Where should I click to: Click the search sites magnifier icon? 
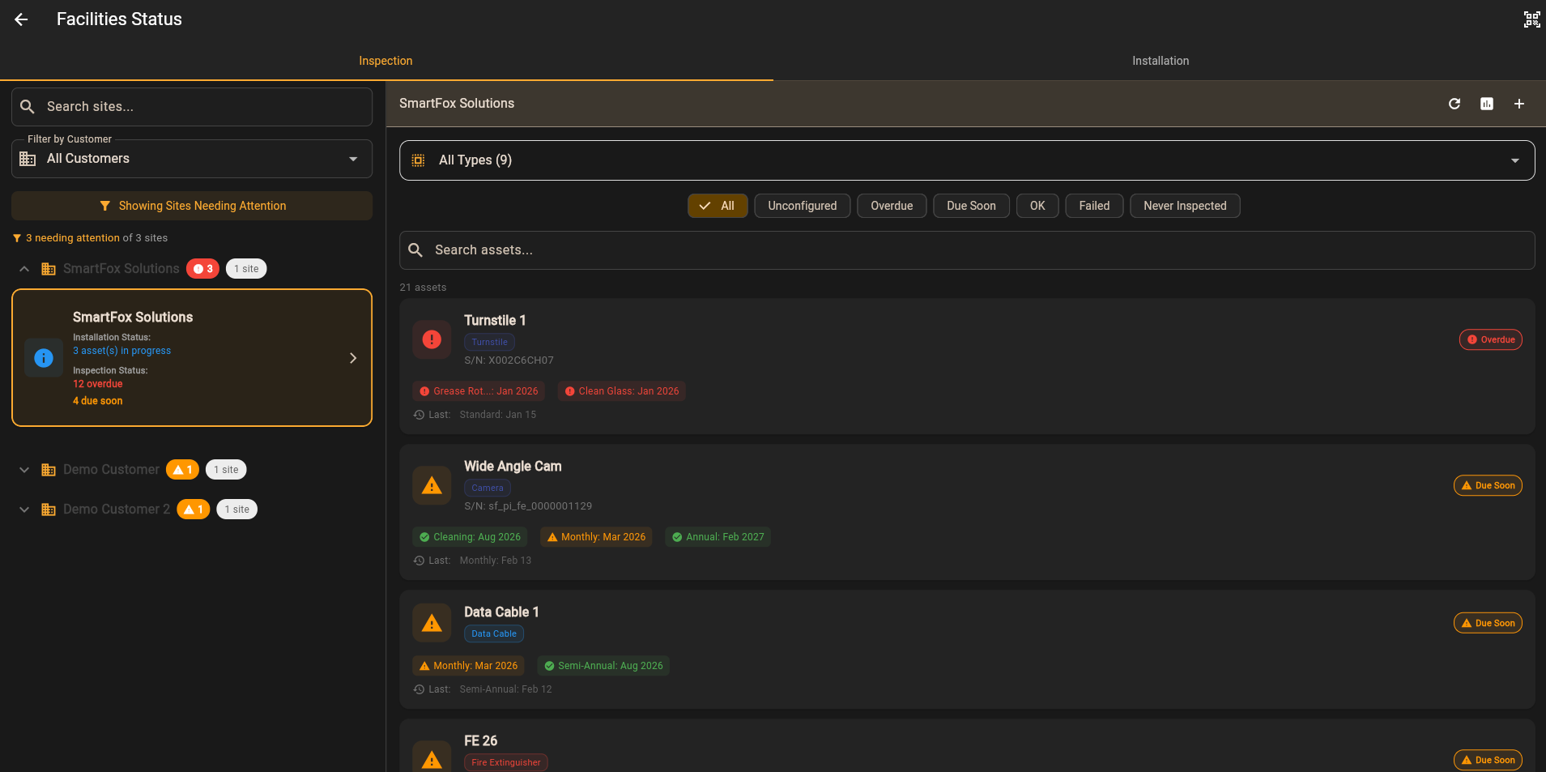[28, 107]
